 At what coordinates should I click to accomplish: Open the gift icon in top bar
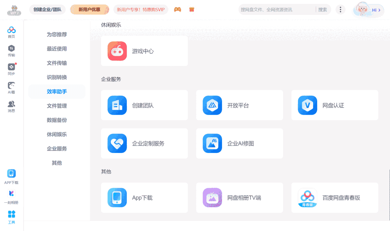coord(192,10)
